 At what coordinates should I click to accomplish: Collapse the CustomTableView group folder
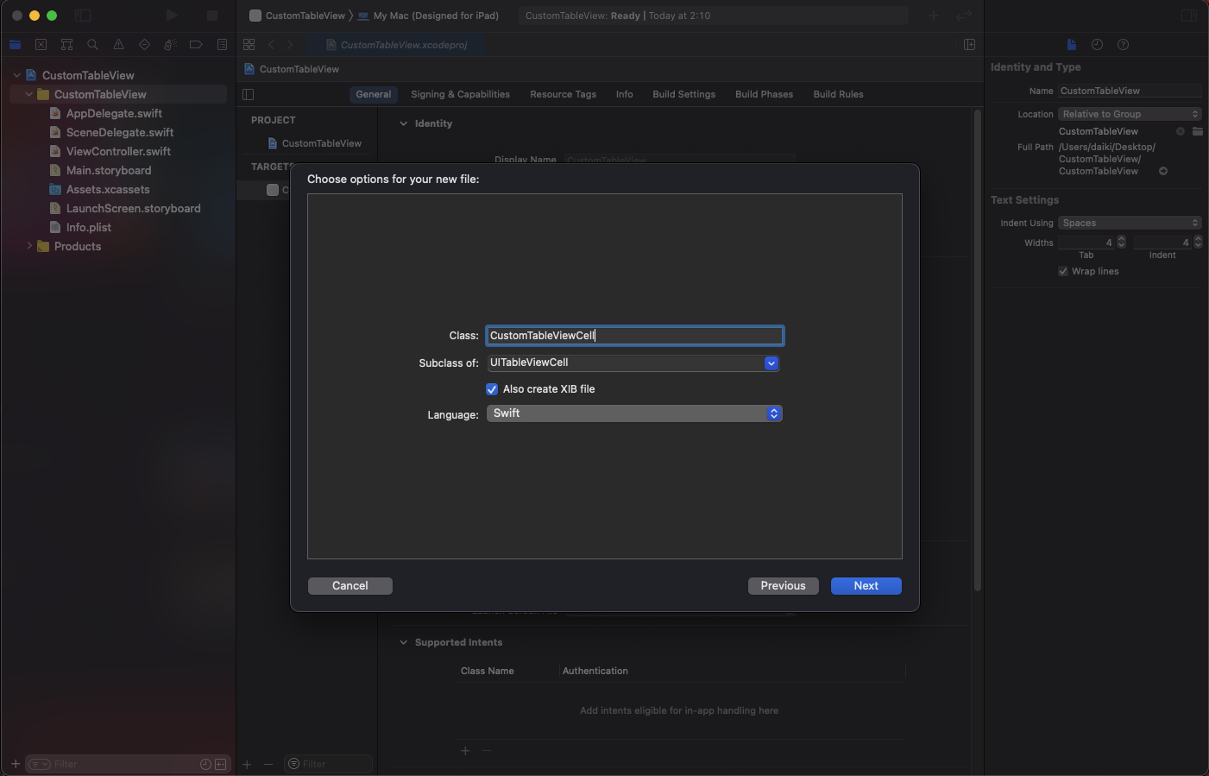pos(28,94)
